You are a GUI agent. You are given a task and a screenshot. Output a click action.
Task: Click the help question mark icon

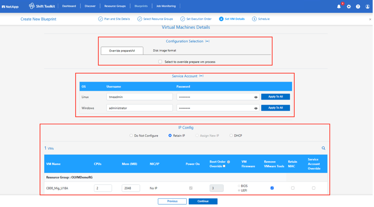point(358,6)
